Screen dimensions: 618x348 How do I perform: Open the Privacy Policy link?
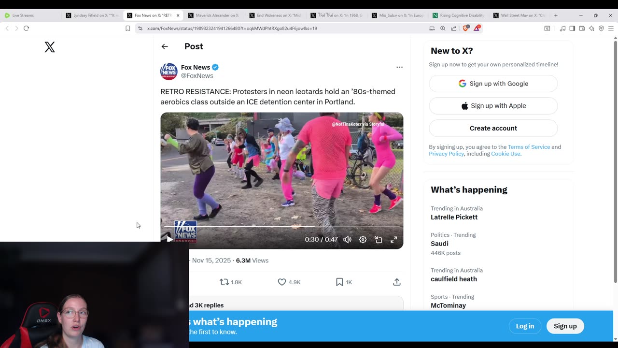point(447,154)
